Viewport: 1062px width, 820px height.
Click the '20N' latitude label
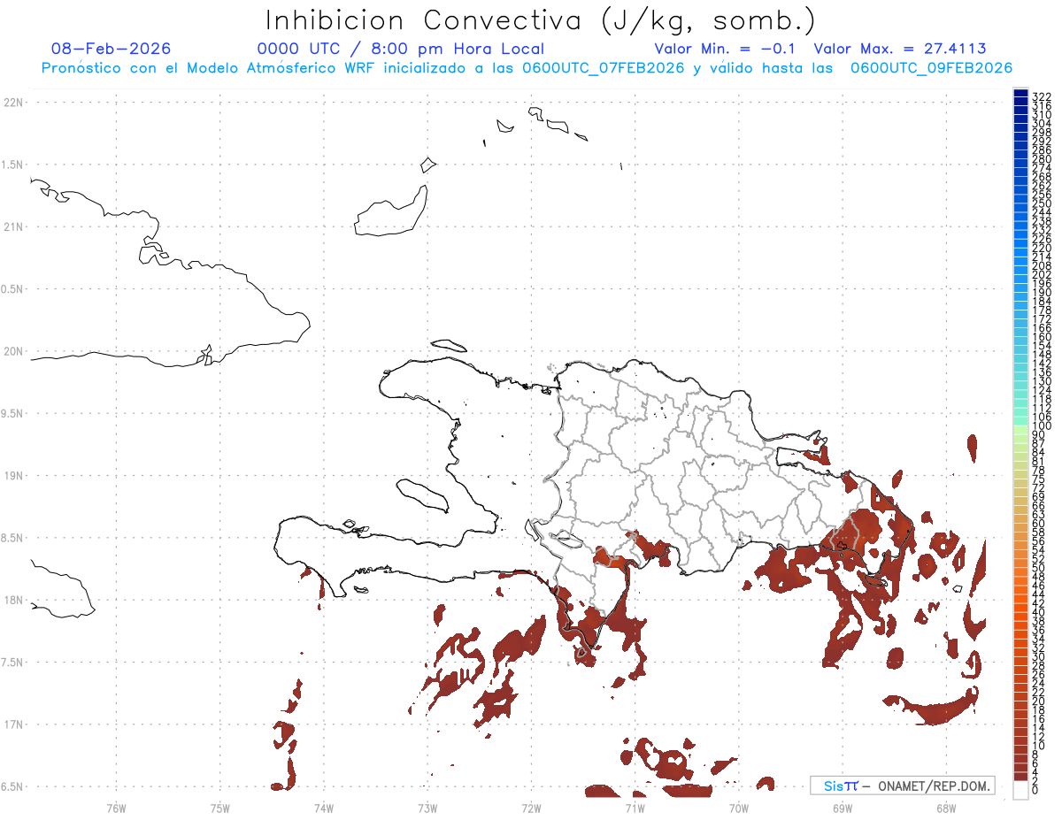12,351
